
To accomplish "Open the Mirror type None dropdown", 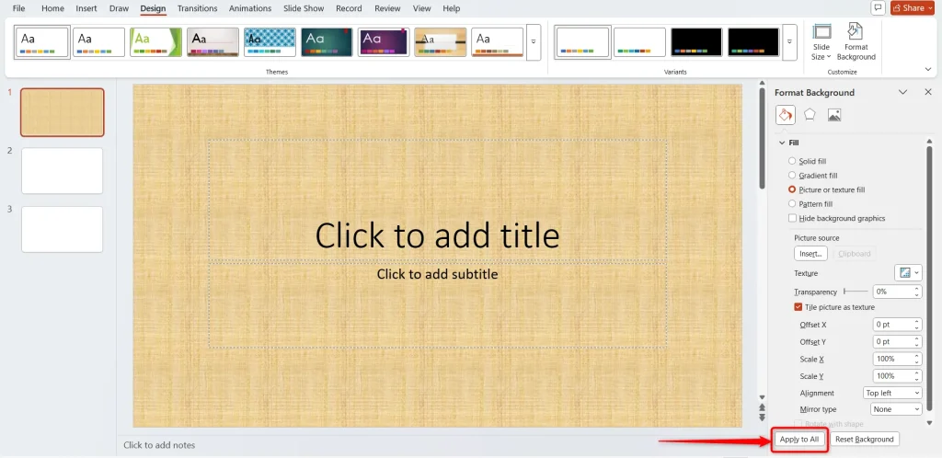I will click(x=896, y=408).
